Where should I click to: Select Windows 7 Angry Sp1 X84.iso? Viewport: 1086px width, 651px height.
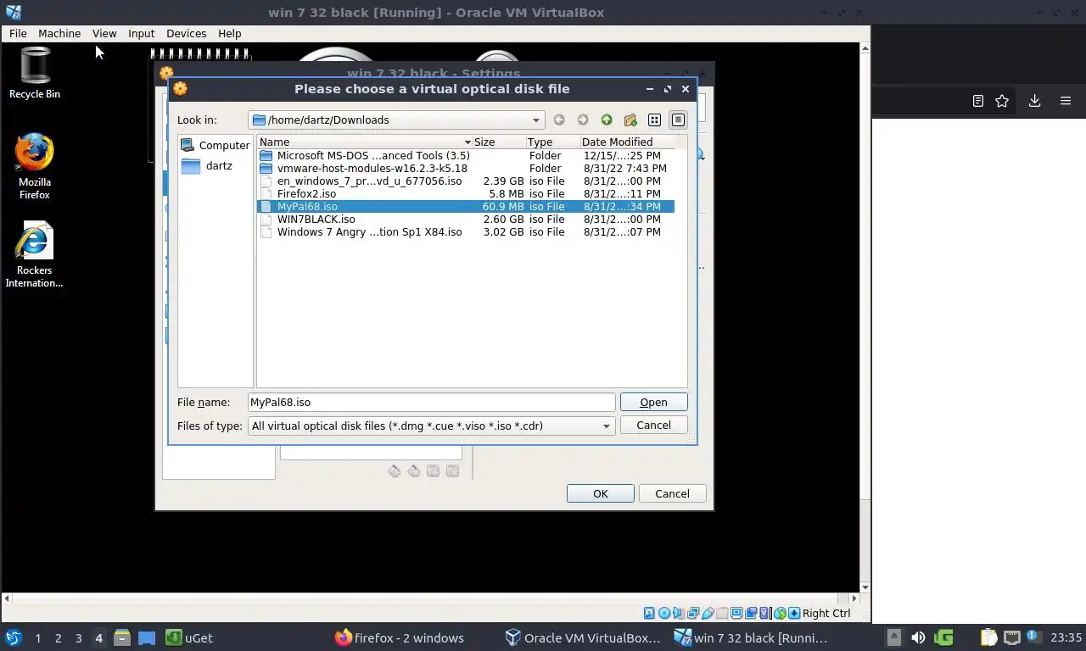coord(466,232)
